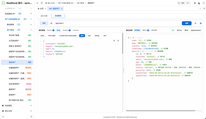Image resolution: width=206 pixels, height=119 pixels.
Task: Close the 主页 tab
Action: 45,9
